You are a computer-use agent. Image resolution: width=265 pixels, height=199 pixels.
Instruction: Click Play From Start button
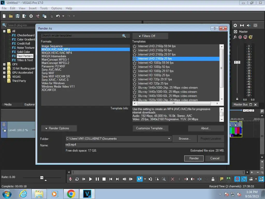[84, 179]
